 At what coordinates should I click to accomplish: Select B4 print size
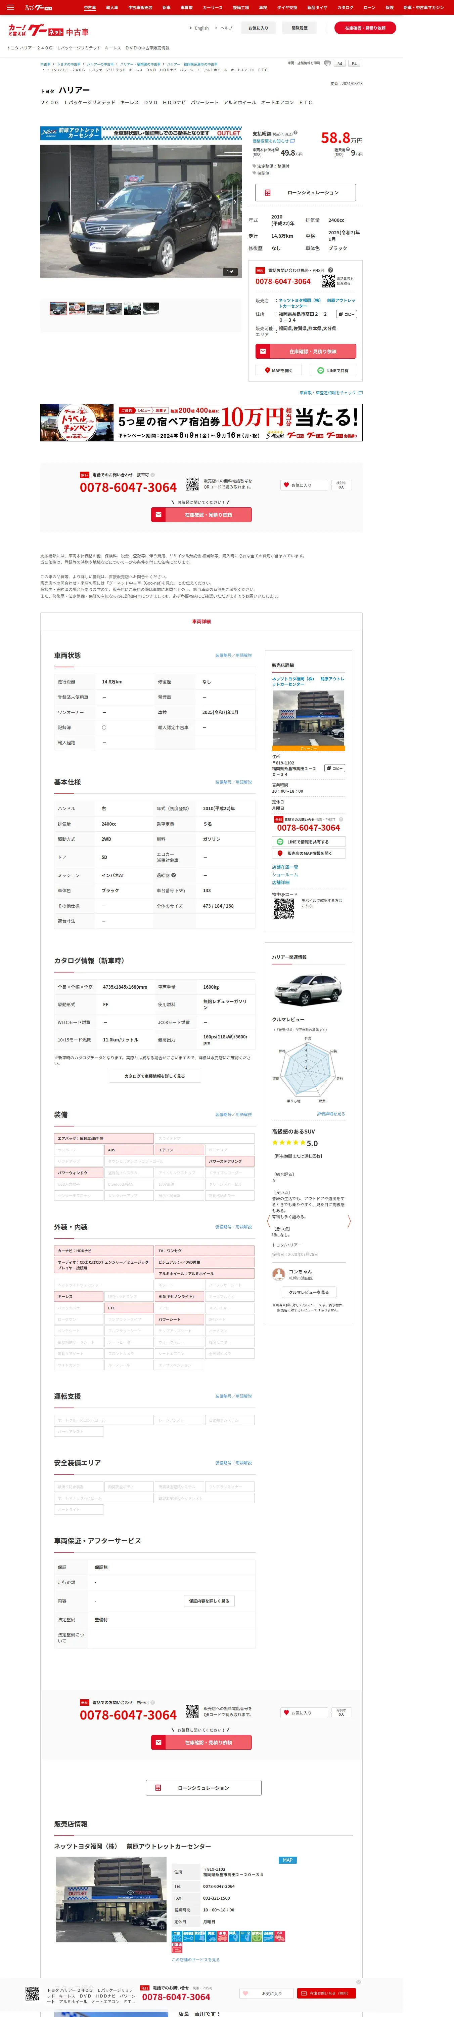coord(354,64)
